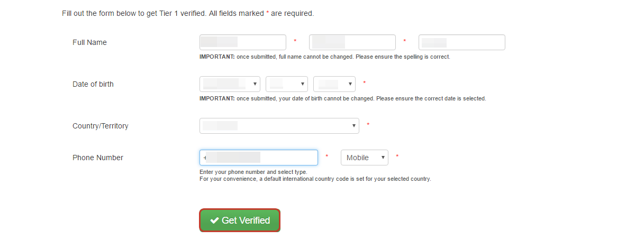Click the full name IMPORTANT notice text
Viewport: 635px width, 249px height.
[x=325, y=57]
